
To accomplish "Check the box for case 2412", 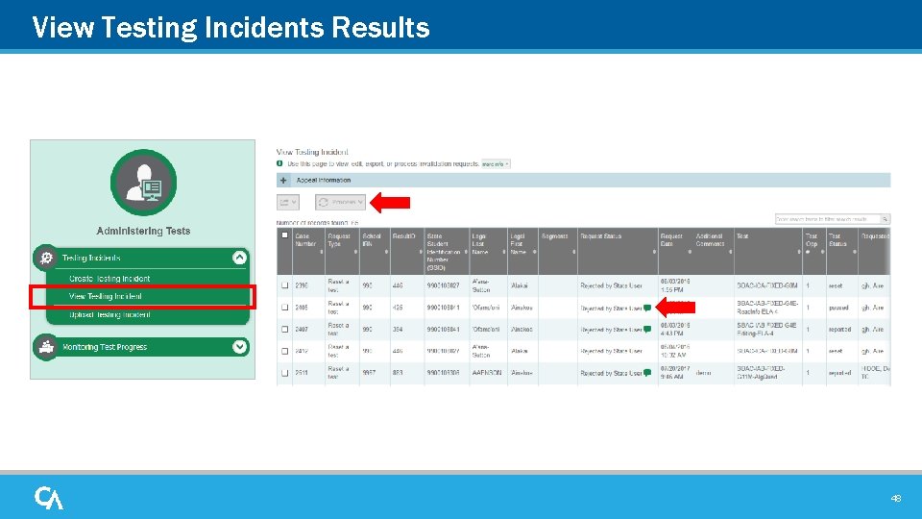I will (285, 352).
